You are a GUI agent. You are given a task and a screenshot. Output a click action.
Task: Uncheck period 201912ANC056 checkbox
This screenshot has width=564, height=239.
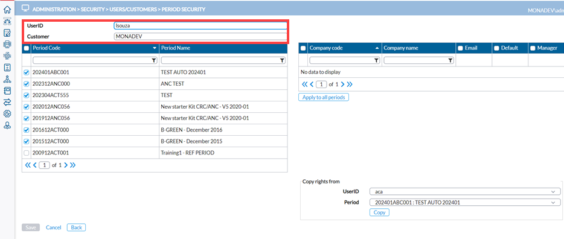coord(26,118)
